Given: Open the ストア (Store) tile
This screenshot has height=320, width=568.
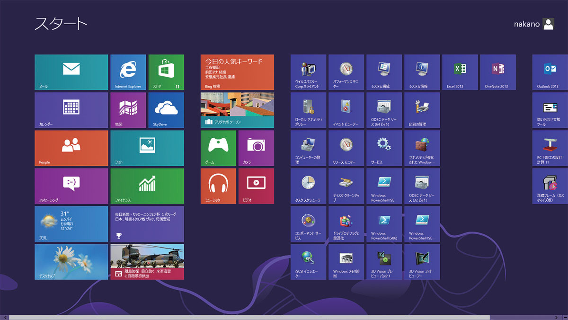Looking at the screenshot, I should click(166, 72).
